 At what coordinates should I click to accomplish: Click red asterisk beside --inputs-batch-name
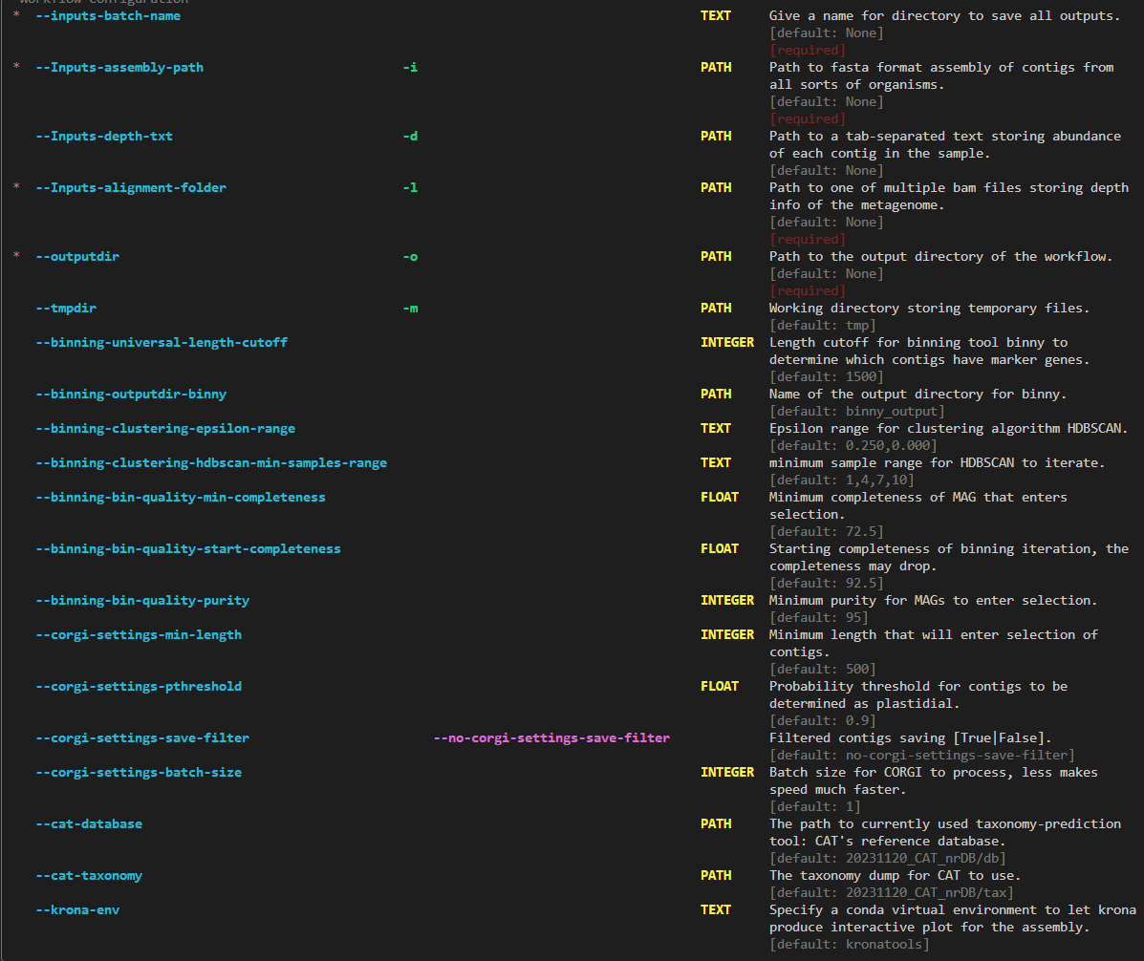tap(16, 15)
